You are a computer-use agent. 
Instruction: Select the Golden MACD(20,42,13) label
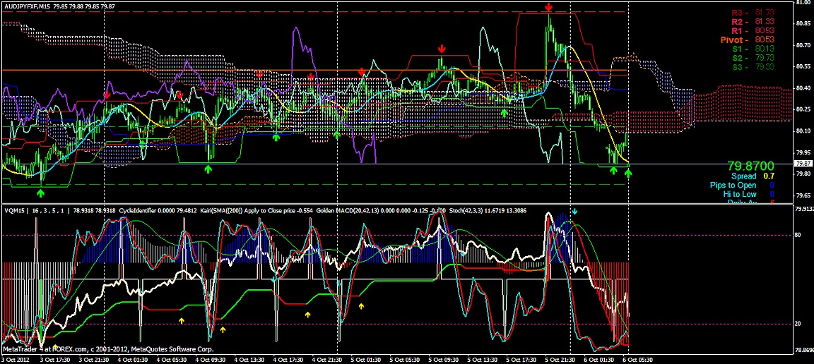click(348, 210)
